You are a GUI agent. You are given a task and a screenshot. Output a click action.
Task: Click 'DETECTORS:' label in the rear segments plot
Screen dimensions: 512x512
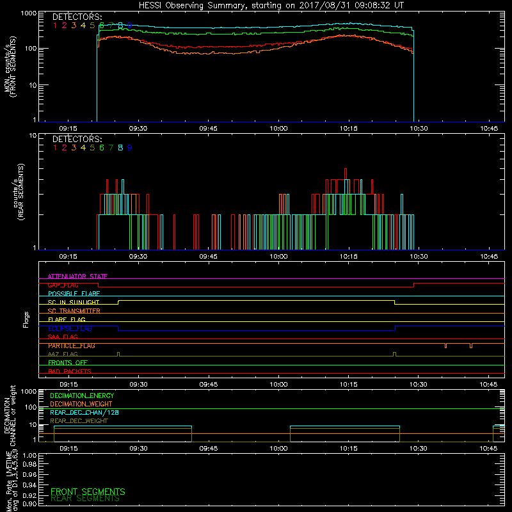(77, 139)
